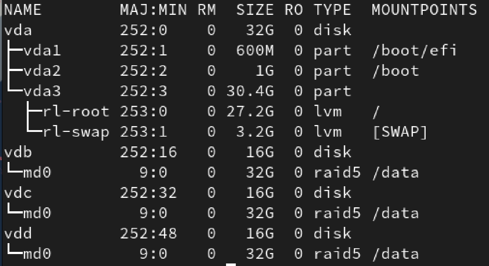Click the NAME column header
This screenshot has height=266, width=489.
(22, 10)
